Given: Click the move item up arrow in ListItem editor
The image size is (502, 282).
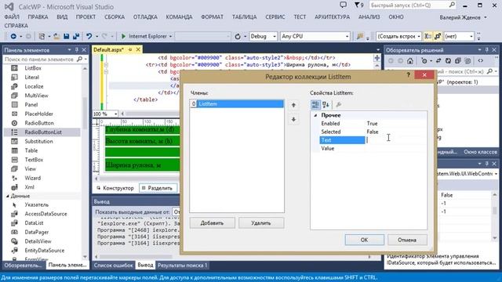Looking at the screenshot, I should click(293, 105).
